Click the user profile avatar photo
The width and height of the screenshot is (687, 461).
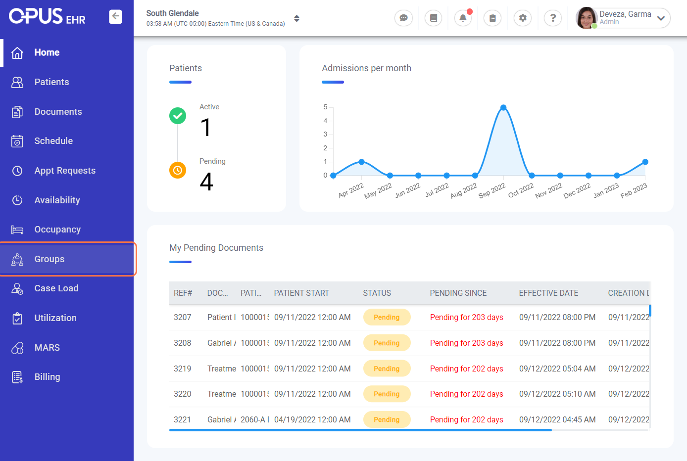coord(587,18)
